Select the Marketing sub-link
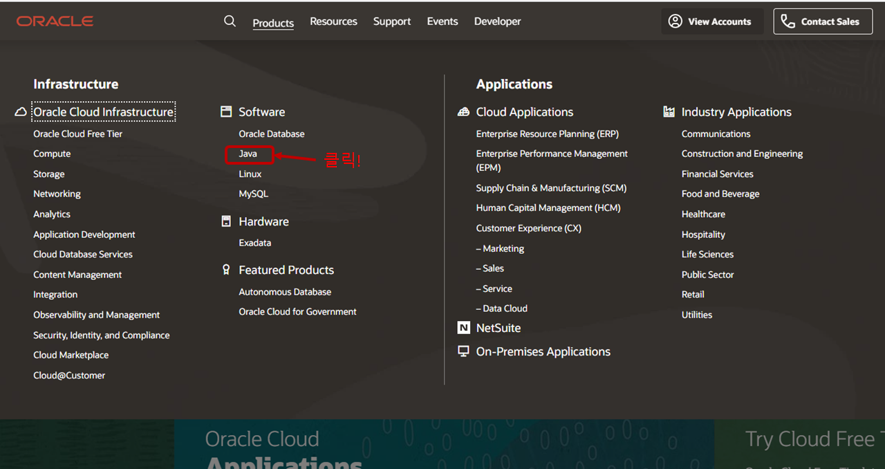Screen dimensions: 885x469 (x=500, y=248)
